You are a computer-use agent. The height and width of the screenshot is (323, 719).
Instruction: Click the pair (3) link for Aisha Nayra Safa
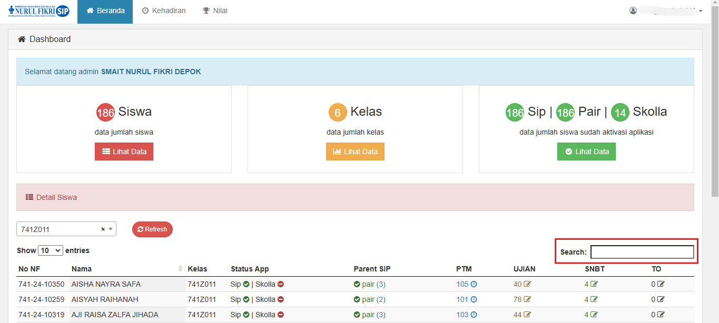373,285
